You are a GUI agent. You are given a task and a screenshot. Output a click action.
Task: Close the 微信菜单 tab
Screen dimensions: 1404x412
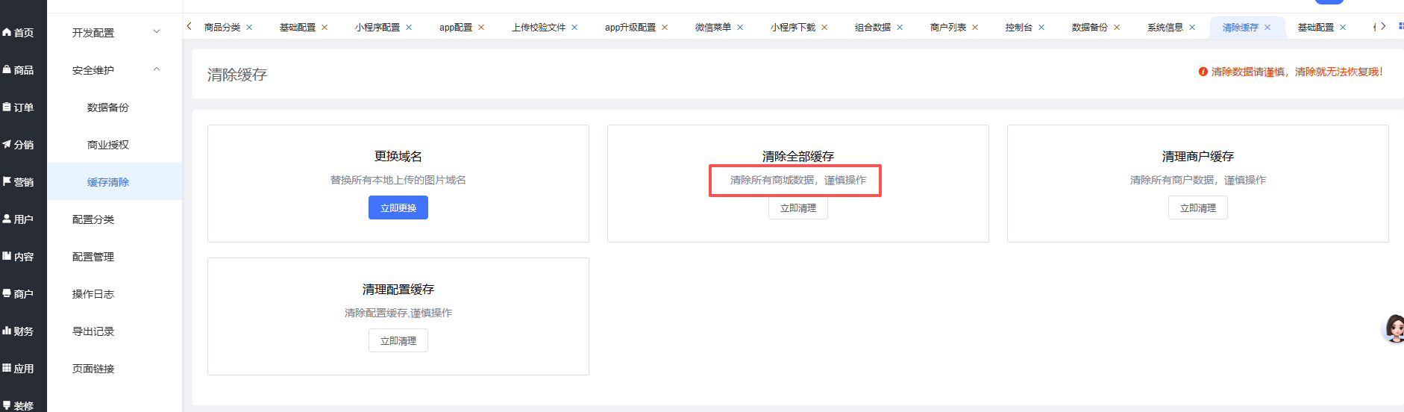pyautogui.click(x=740, y=28)
